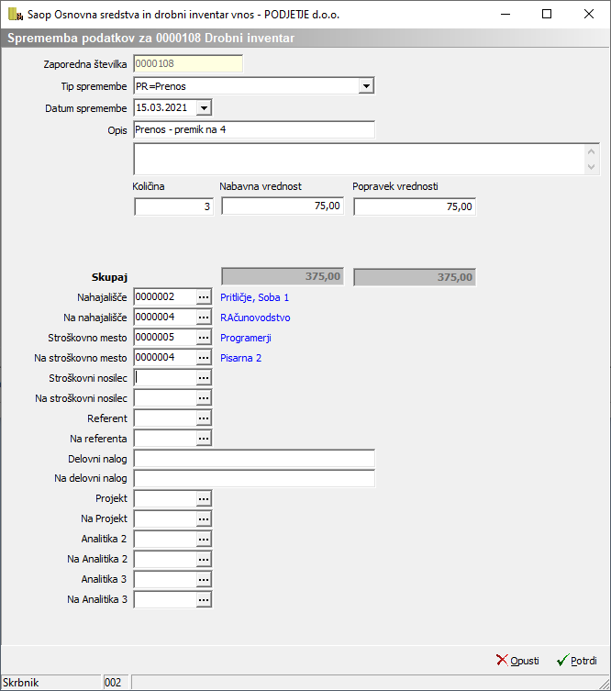This screenshot has width=611, height=691.
Task: Minimize the Saop window
Action: [505, 14]
